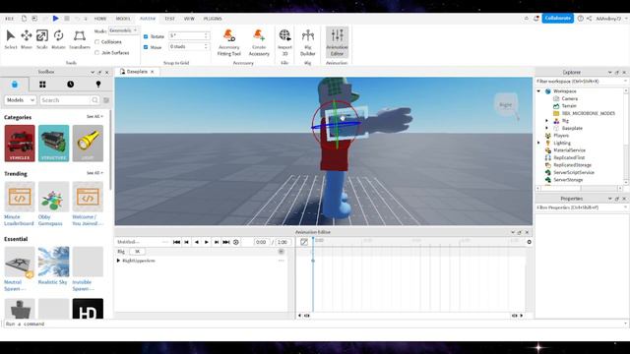Open the animation name options menu
This screenshot has width=630, height=354.
164,242
